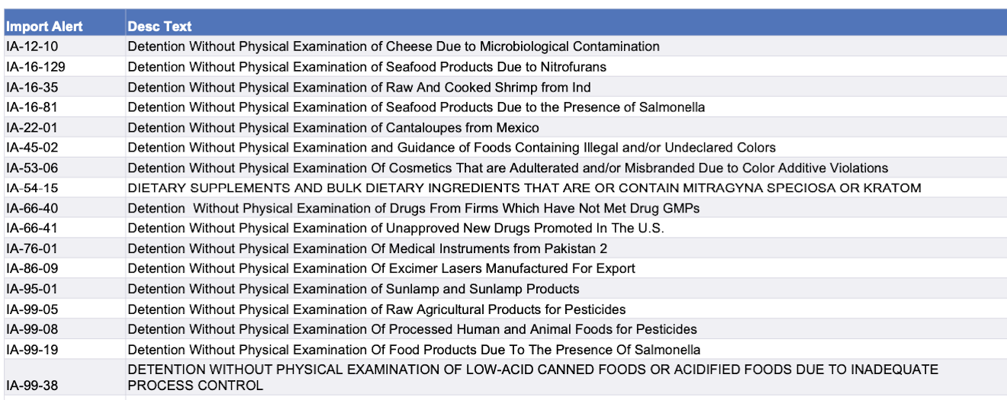The width and height of the screenshot is (1007, 400).
Task: Select the IA-99-19 cell
Action: [64, 350]
